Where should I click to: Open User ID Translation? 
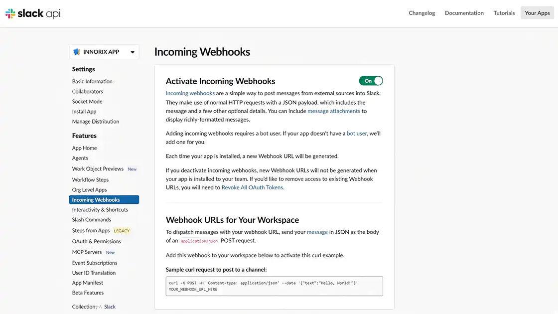[94, 273]
